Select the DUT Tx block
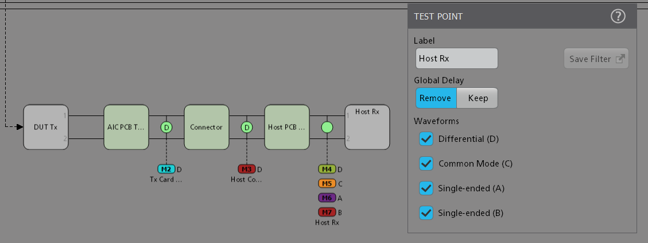Viewport: 648px width, 243px height. point(46,127)
